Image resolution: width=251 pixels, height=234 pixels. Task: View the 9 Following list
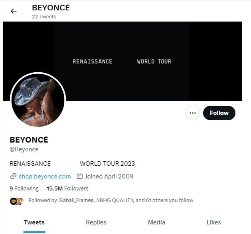click(24, 188)
